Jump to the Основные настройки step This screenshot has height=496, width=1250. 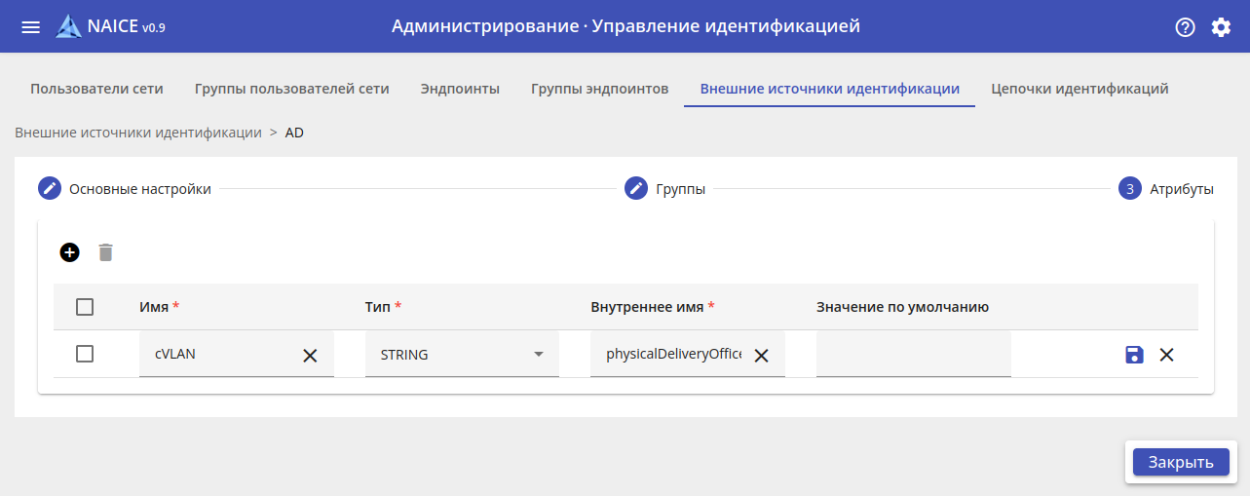coord(139,189)
